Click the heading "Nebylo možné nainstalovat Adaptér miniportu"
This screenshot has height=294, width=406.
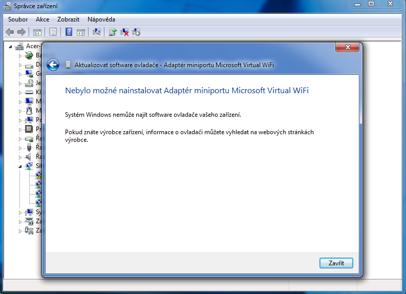[187, 90]
